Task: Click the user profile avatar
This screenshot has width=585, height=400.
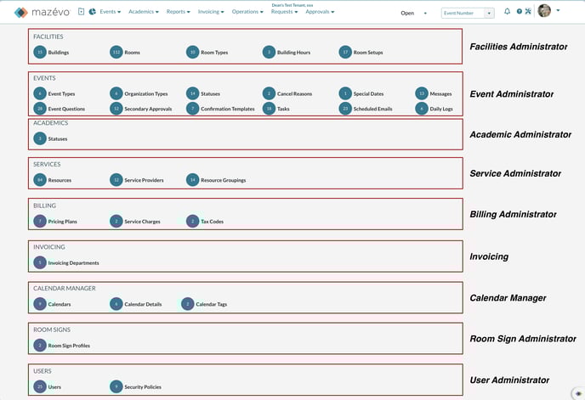Action: click(544, 10)
